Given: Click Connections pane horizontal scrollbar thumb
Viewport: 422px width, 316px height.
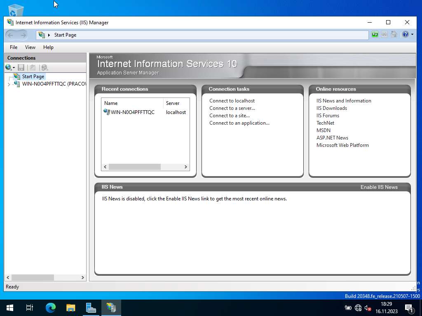Looking at the screenshot, I should (x=33, y=278).
